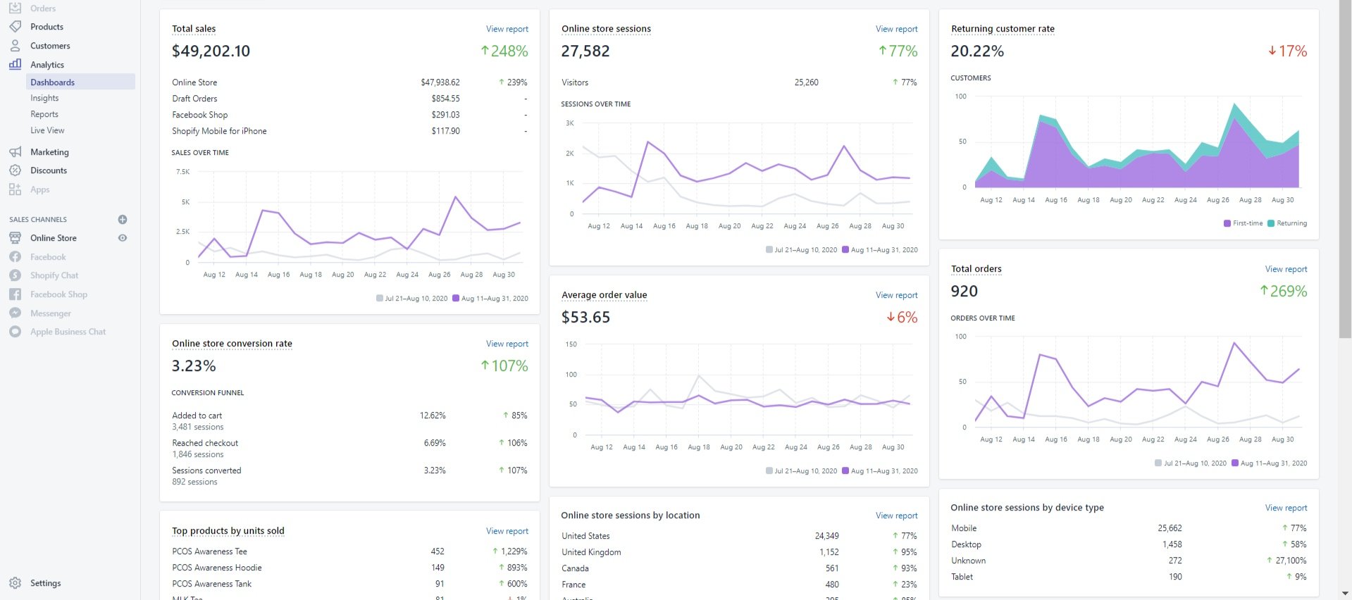Open the Settings page

pos(46,583)
